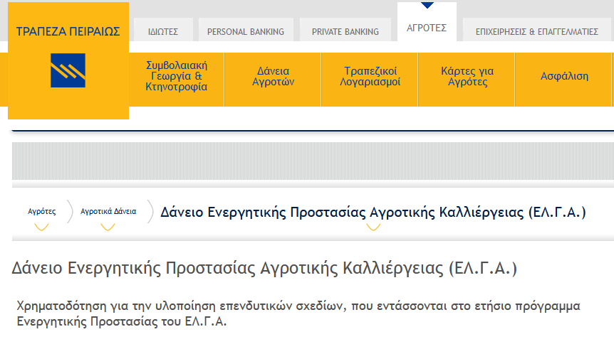The width and height of the screenshot is (614, 354).
Task: Expand the chevron below Αγρότες breadcrumb
Action: (41, 227)
